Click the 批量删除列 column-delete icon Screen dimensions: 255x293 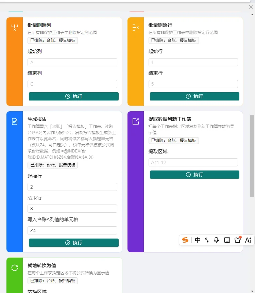pos(15,28)
